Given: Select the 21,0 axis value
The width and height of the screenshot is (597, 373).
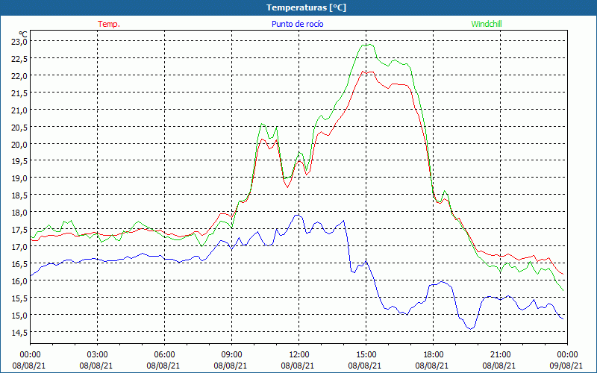Looking at the screenshot, I should pyautogui.click(x=19, y=110).
